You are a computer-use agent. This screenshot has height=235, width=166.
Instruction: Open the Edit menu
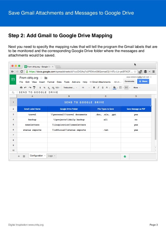[x=27, y=82]
